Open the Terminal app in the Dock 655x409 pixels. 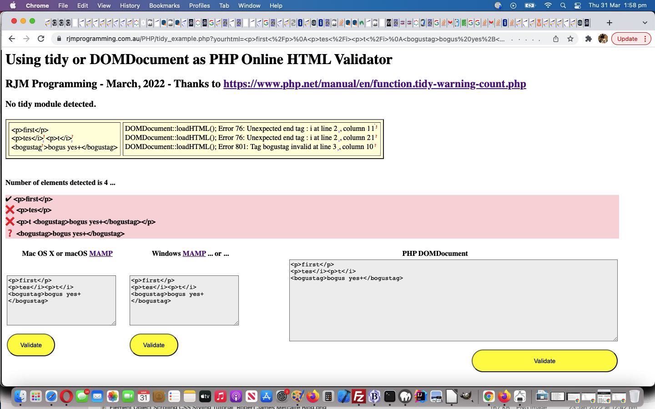coord(389,396)
